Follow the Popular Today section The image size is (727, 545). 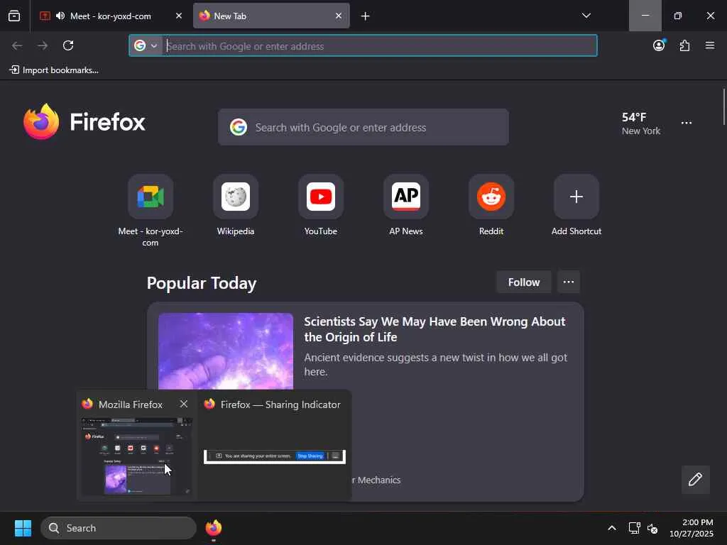pos(524,282)
